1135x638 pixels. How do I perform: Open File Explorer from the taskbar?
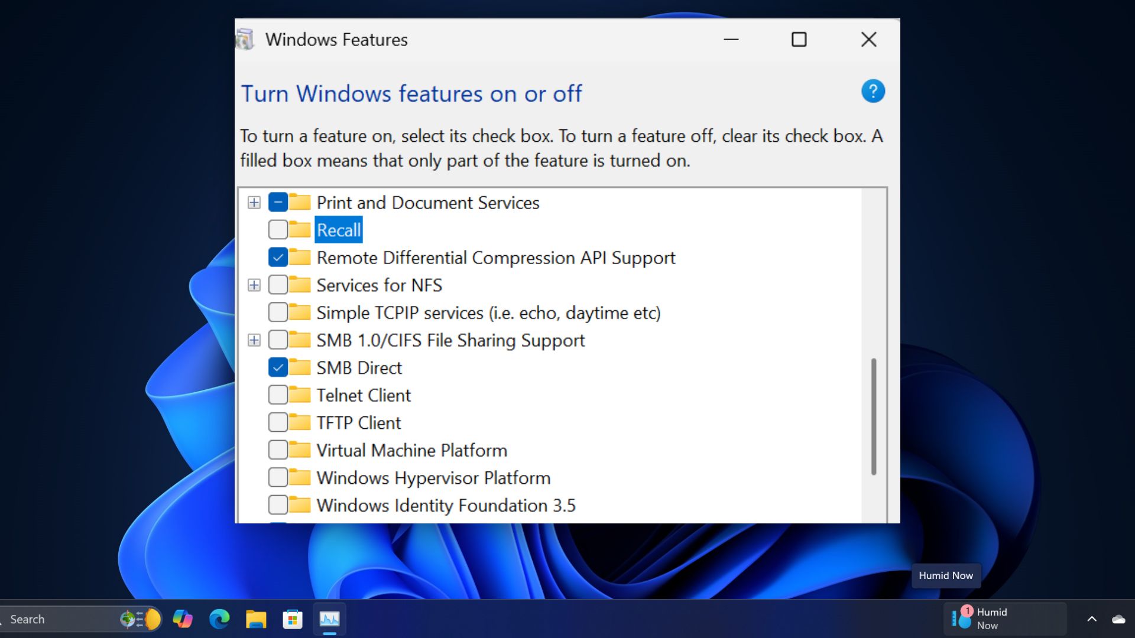255,619
